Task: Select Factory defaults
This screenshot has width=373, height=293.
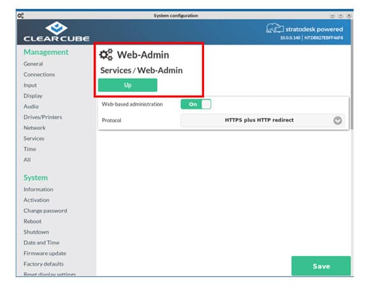Action: click(43, 264)
